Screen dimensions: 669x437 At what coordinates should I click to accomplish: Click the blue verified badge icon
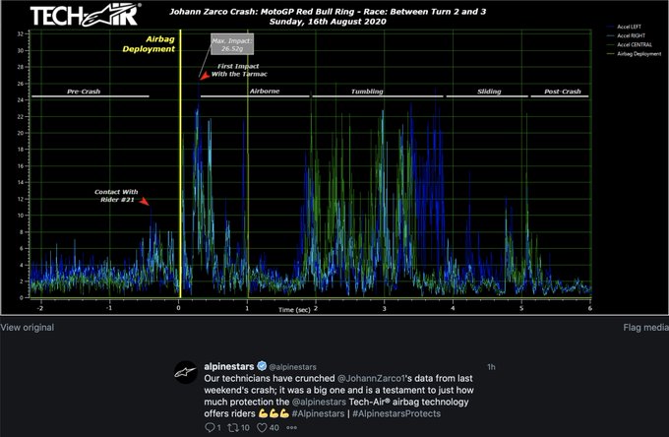click(262, 366)
